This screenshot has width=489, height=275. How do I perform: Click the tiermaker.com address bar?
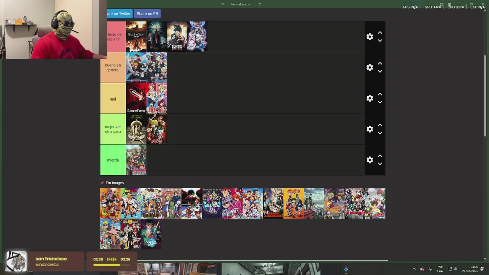pos(241,4)
